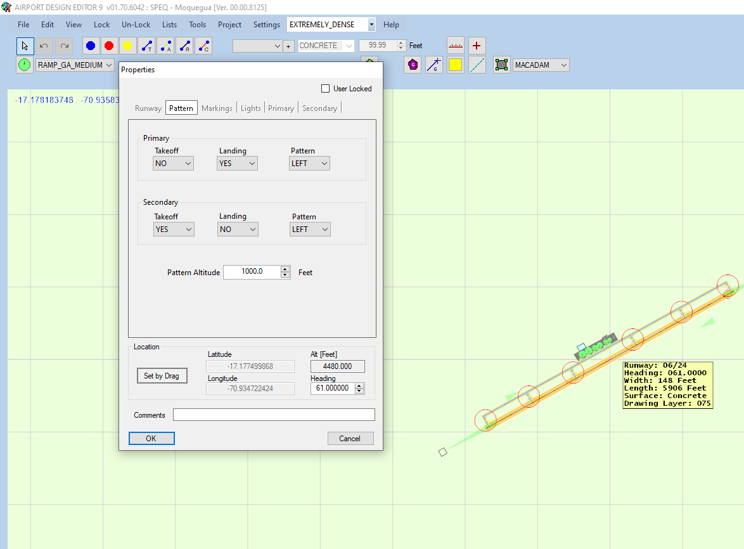Switch to the Primary tab
This screenshot has height=549, width=744.
tap(281, 108)
